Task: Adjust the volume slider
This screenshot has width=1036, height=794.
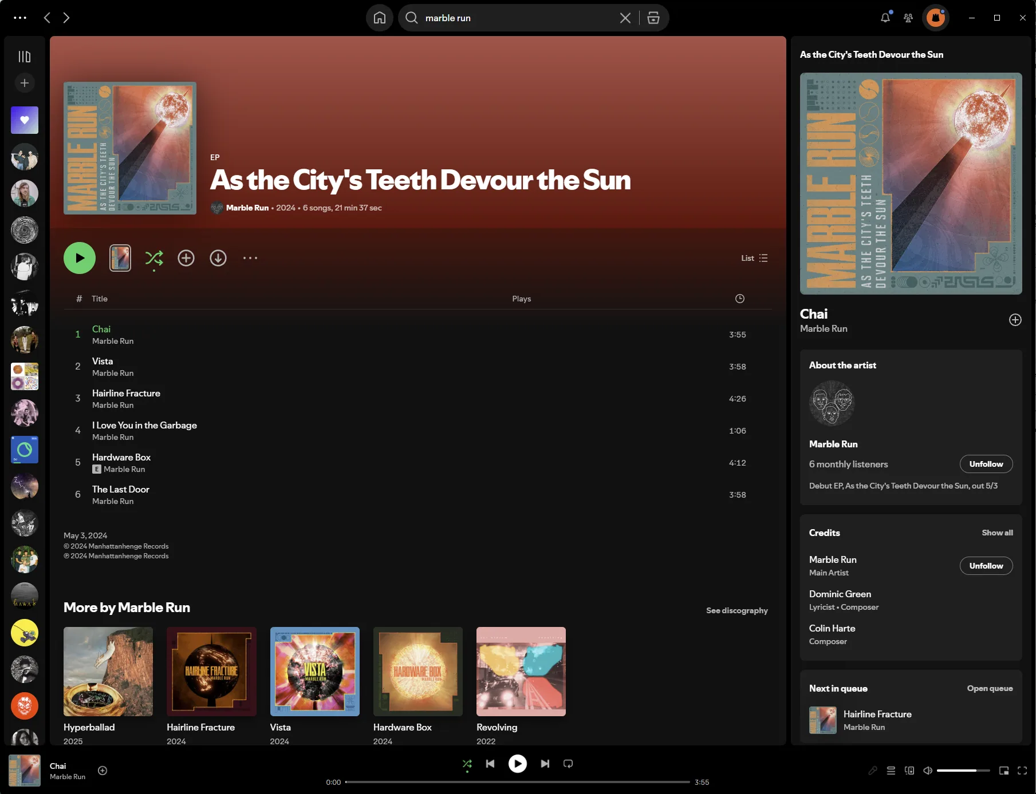Action: 963,771
